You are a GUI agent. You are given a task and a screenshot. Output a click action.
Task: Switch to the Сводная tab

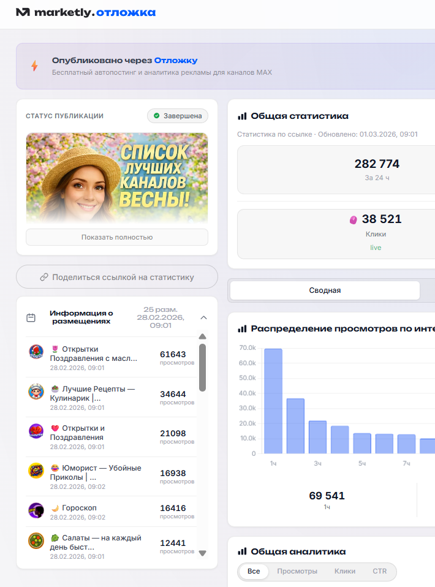point(325,290)
